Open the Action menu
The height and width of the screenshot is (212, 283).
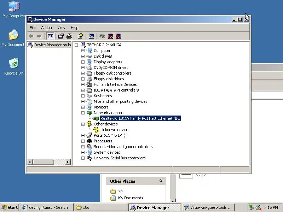tap(46, 28)
